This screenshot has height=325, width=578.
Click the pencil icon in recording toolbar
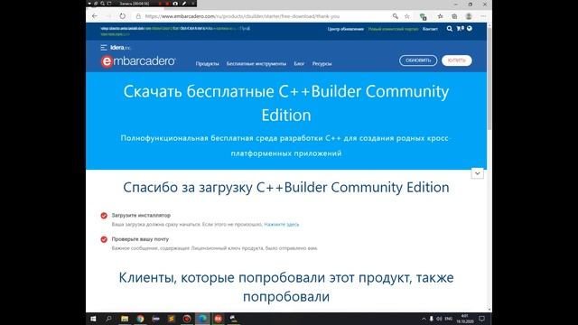click(184, 4)
